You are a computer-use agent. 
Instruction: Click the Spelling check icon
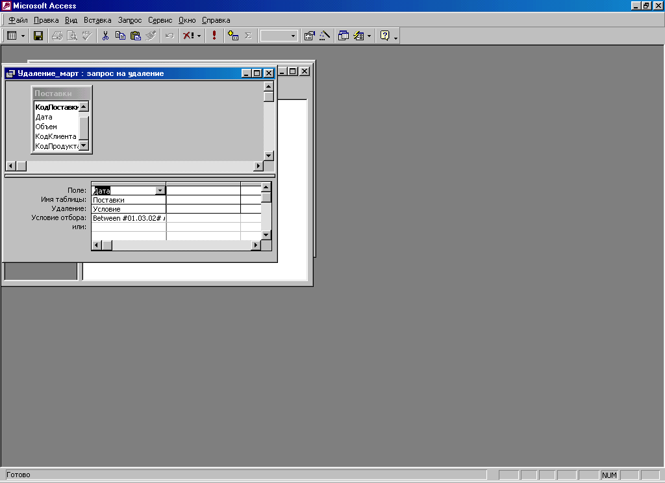tap(87, 36)
